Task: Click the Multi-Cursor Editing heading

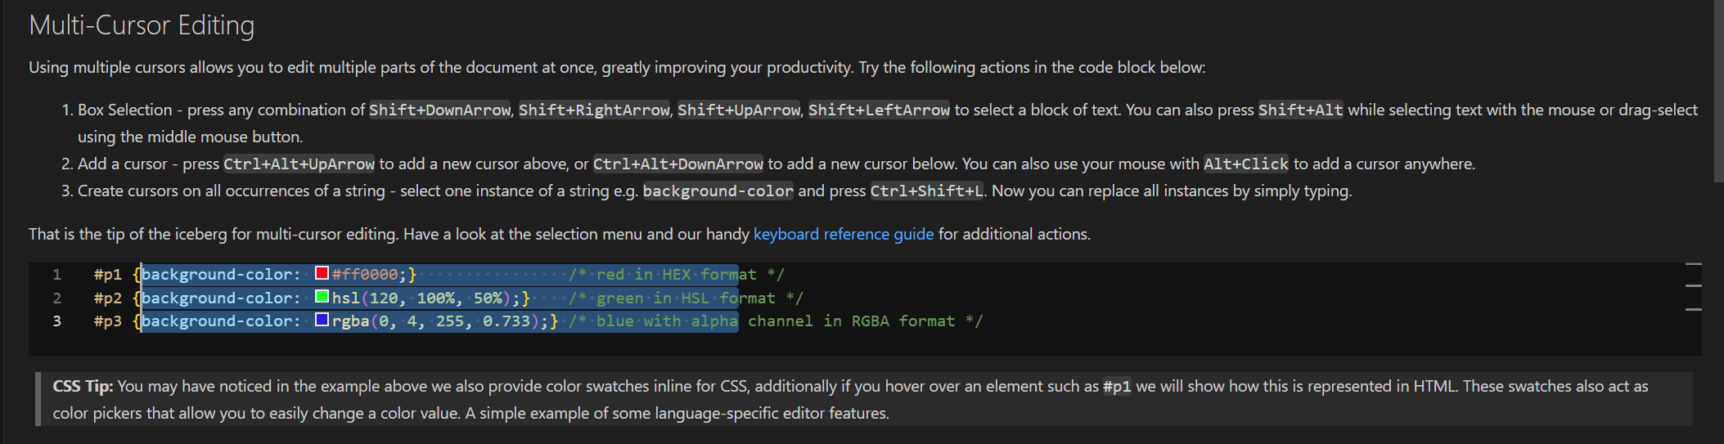Action: 142,25
